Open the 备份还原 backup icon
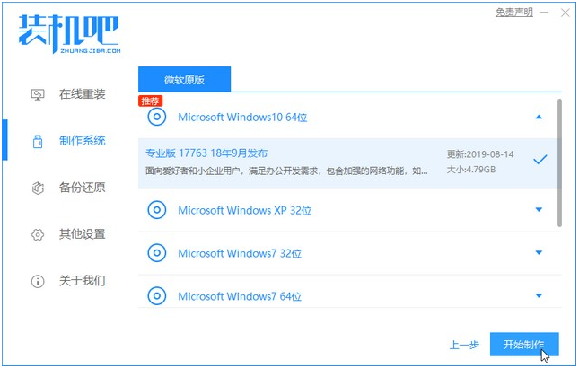 (x=38, y=188)
